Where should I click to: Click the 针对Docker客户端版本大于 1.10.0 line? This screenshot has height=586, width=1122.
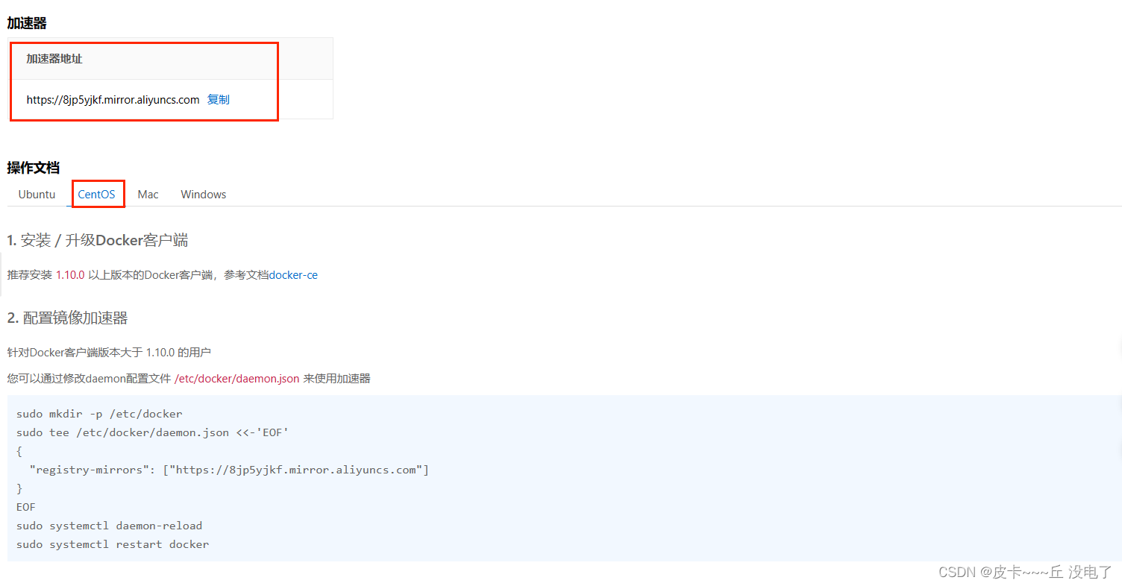110,352
